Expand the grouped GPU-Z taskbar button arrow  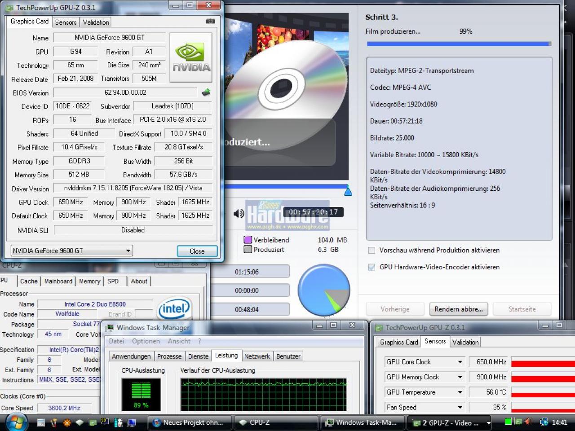pos(488,423)
